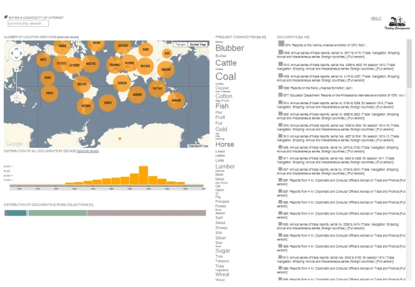This screenshot has height=287, width=415.
Task: Click the Google logo on the map
Action: click(x=14, y=143)
